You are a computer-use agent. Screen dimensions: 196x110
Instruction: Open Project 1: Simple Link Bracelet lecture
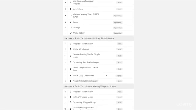click(85, 81)
